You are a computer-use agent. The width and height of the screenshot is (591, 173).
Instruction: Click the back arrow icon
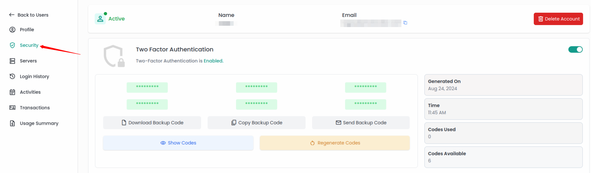[12, 15]
